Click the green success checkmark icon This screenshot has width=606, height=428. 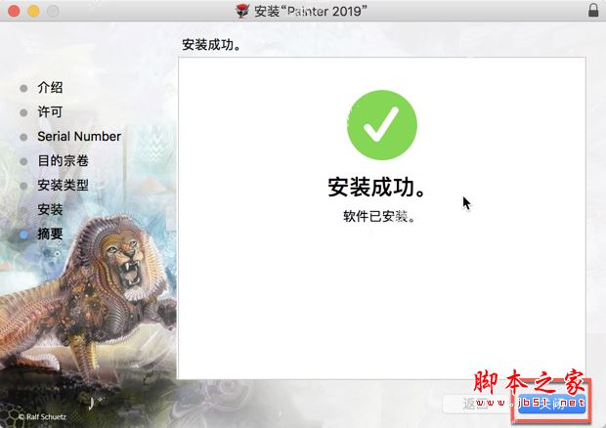coord(382,125)
